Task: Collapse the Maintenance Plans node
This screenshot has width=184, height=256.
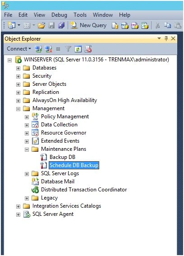Action: 27,149
